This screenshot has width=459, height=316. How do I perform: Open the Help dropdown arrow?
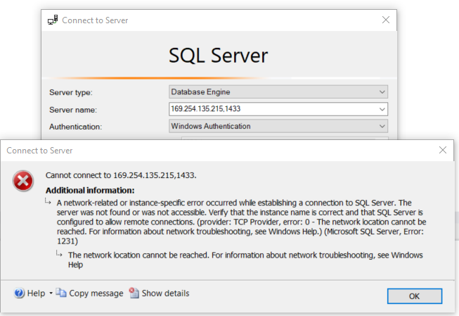coord(51,293)
